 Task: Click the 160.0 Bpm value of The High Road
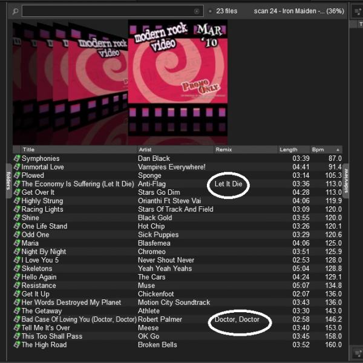333,345
